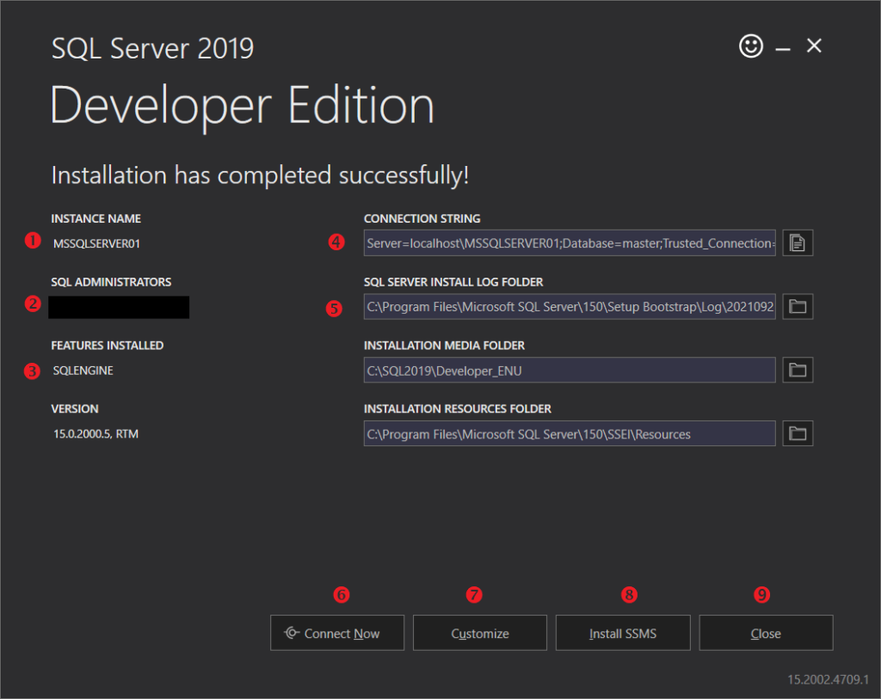
Task: Select the instance name MSSQLSERVER01
Action: (96, 243)
